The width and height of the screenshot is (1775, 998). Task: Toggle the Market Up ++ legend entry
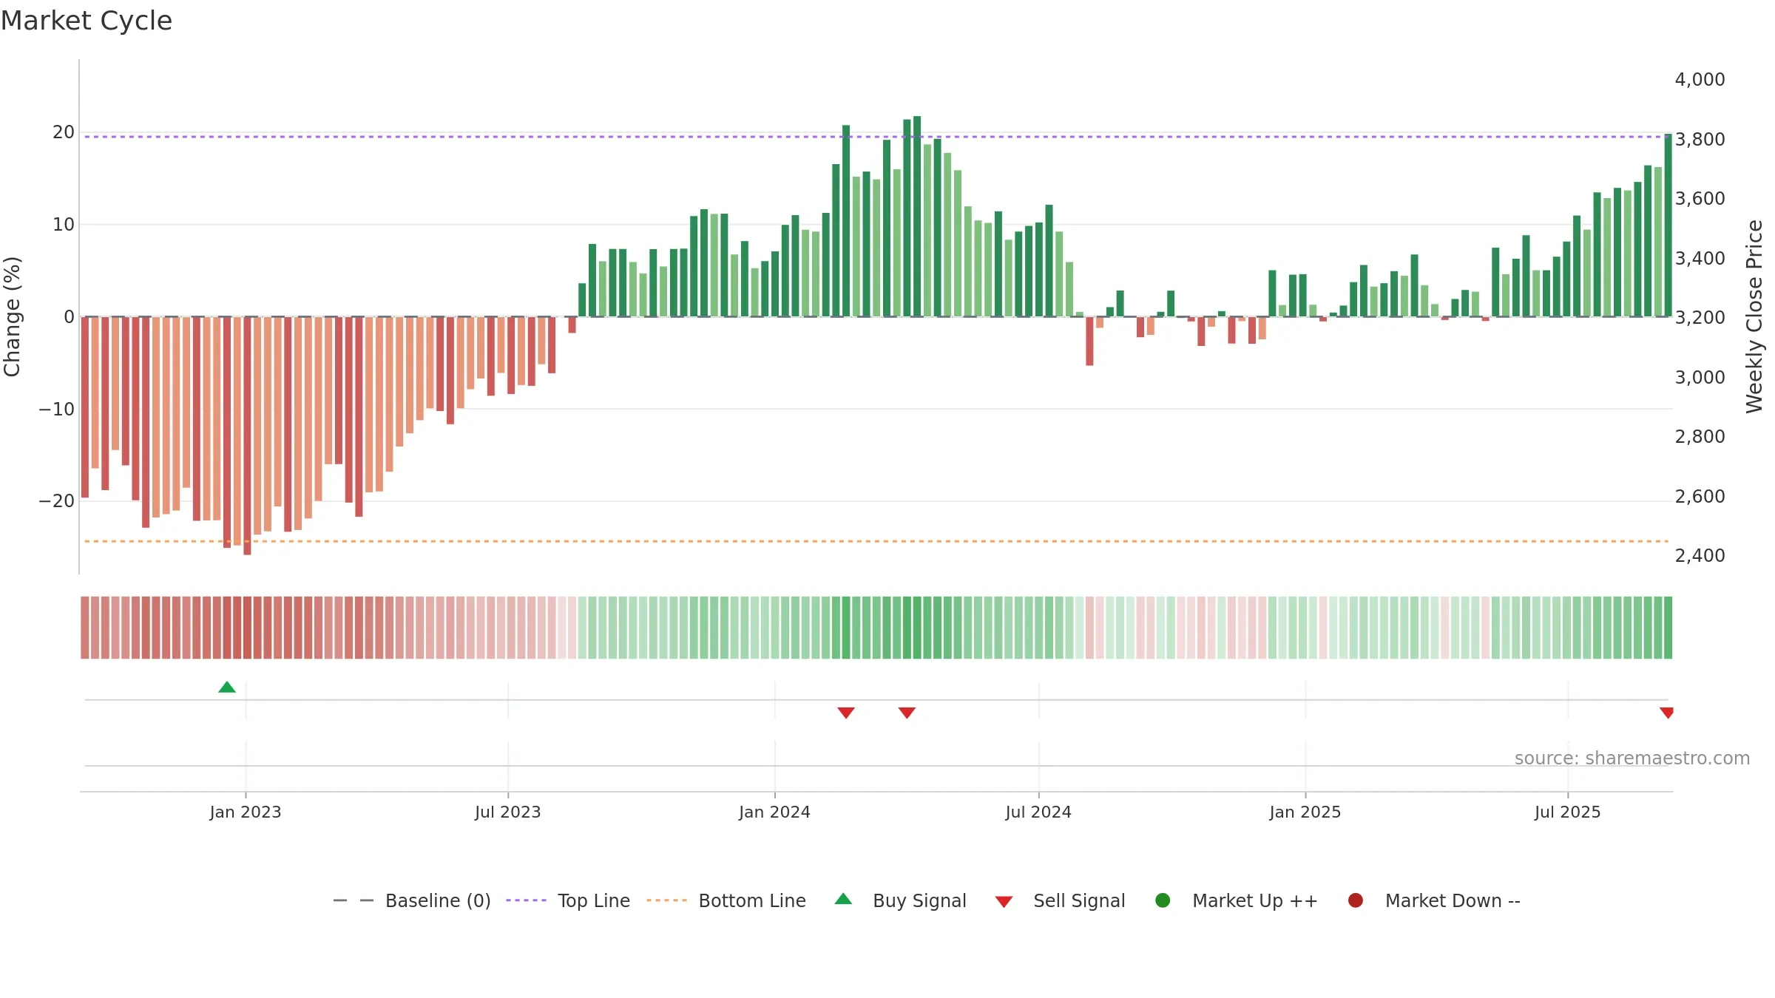(x=1236, y=900)
